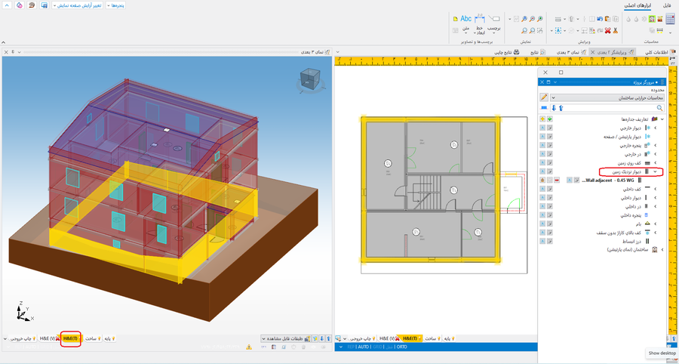Click the scissors cut icon in ribbon
Viewport: 679px width, 364px height.
617,30
